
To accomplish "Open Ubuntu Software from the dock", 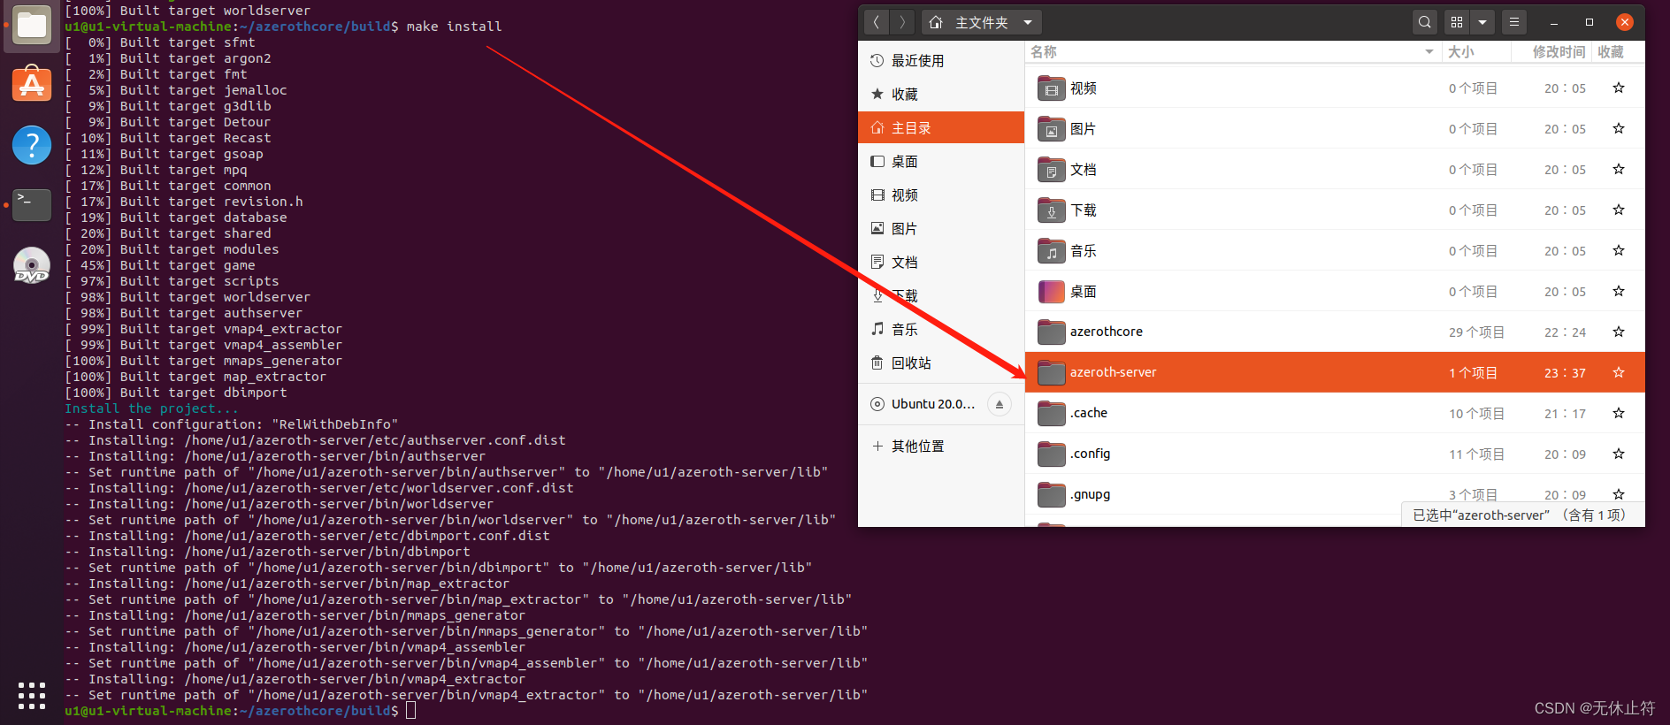I will pos(32,85).
